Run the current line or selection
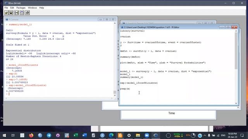Screen dimensions: 248x139 pos(16,13)
